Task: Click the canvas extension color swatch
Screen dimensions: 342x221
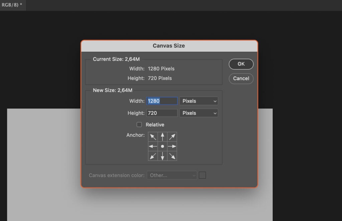Action: pos(202,175)
